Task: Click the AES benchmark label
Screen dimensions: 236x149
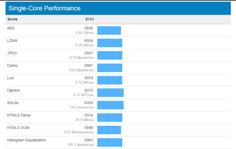Action: [11, 28]
